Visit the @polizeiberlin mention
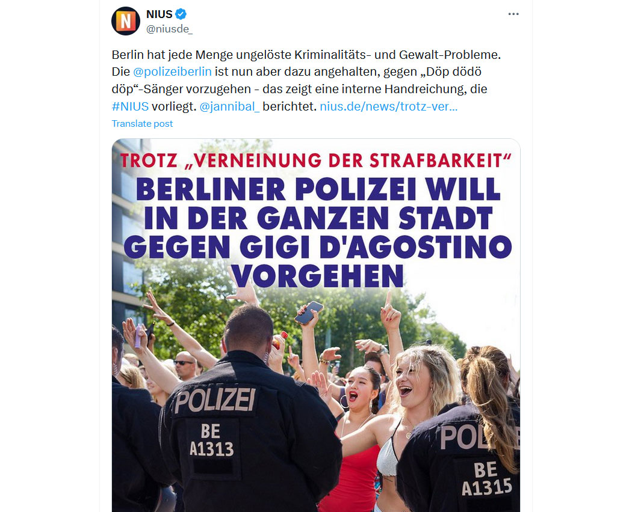This screenshot has height=512, width=632. [172, 72]
